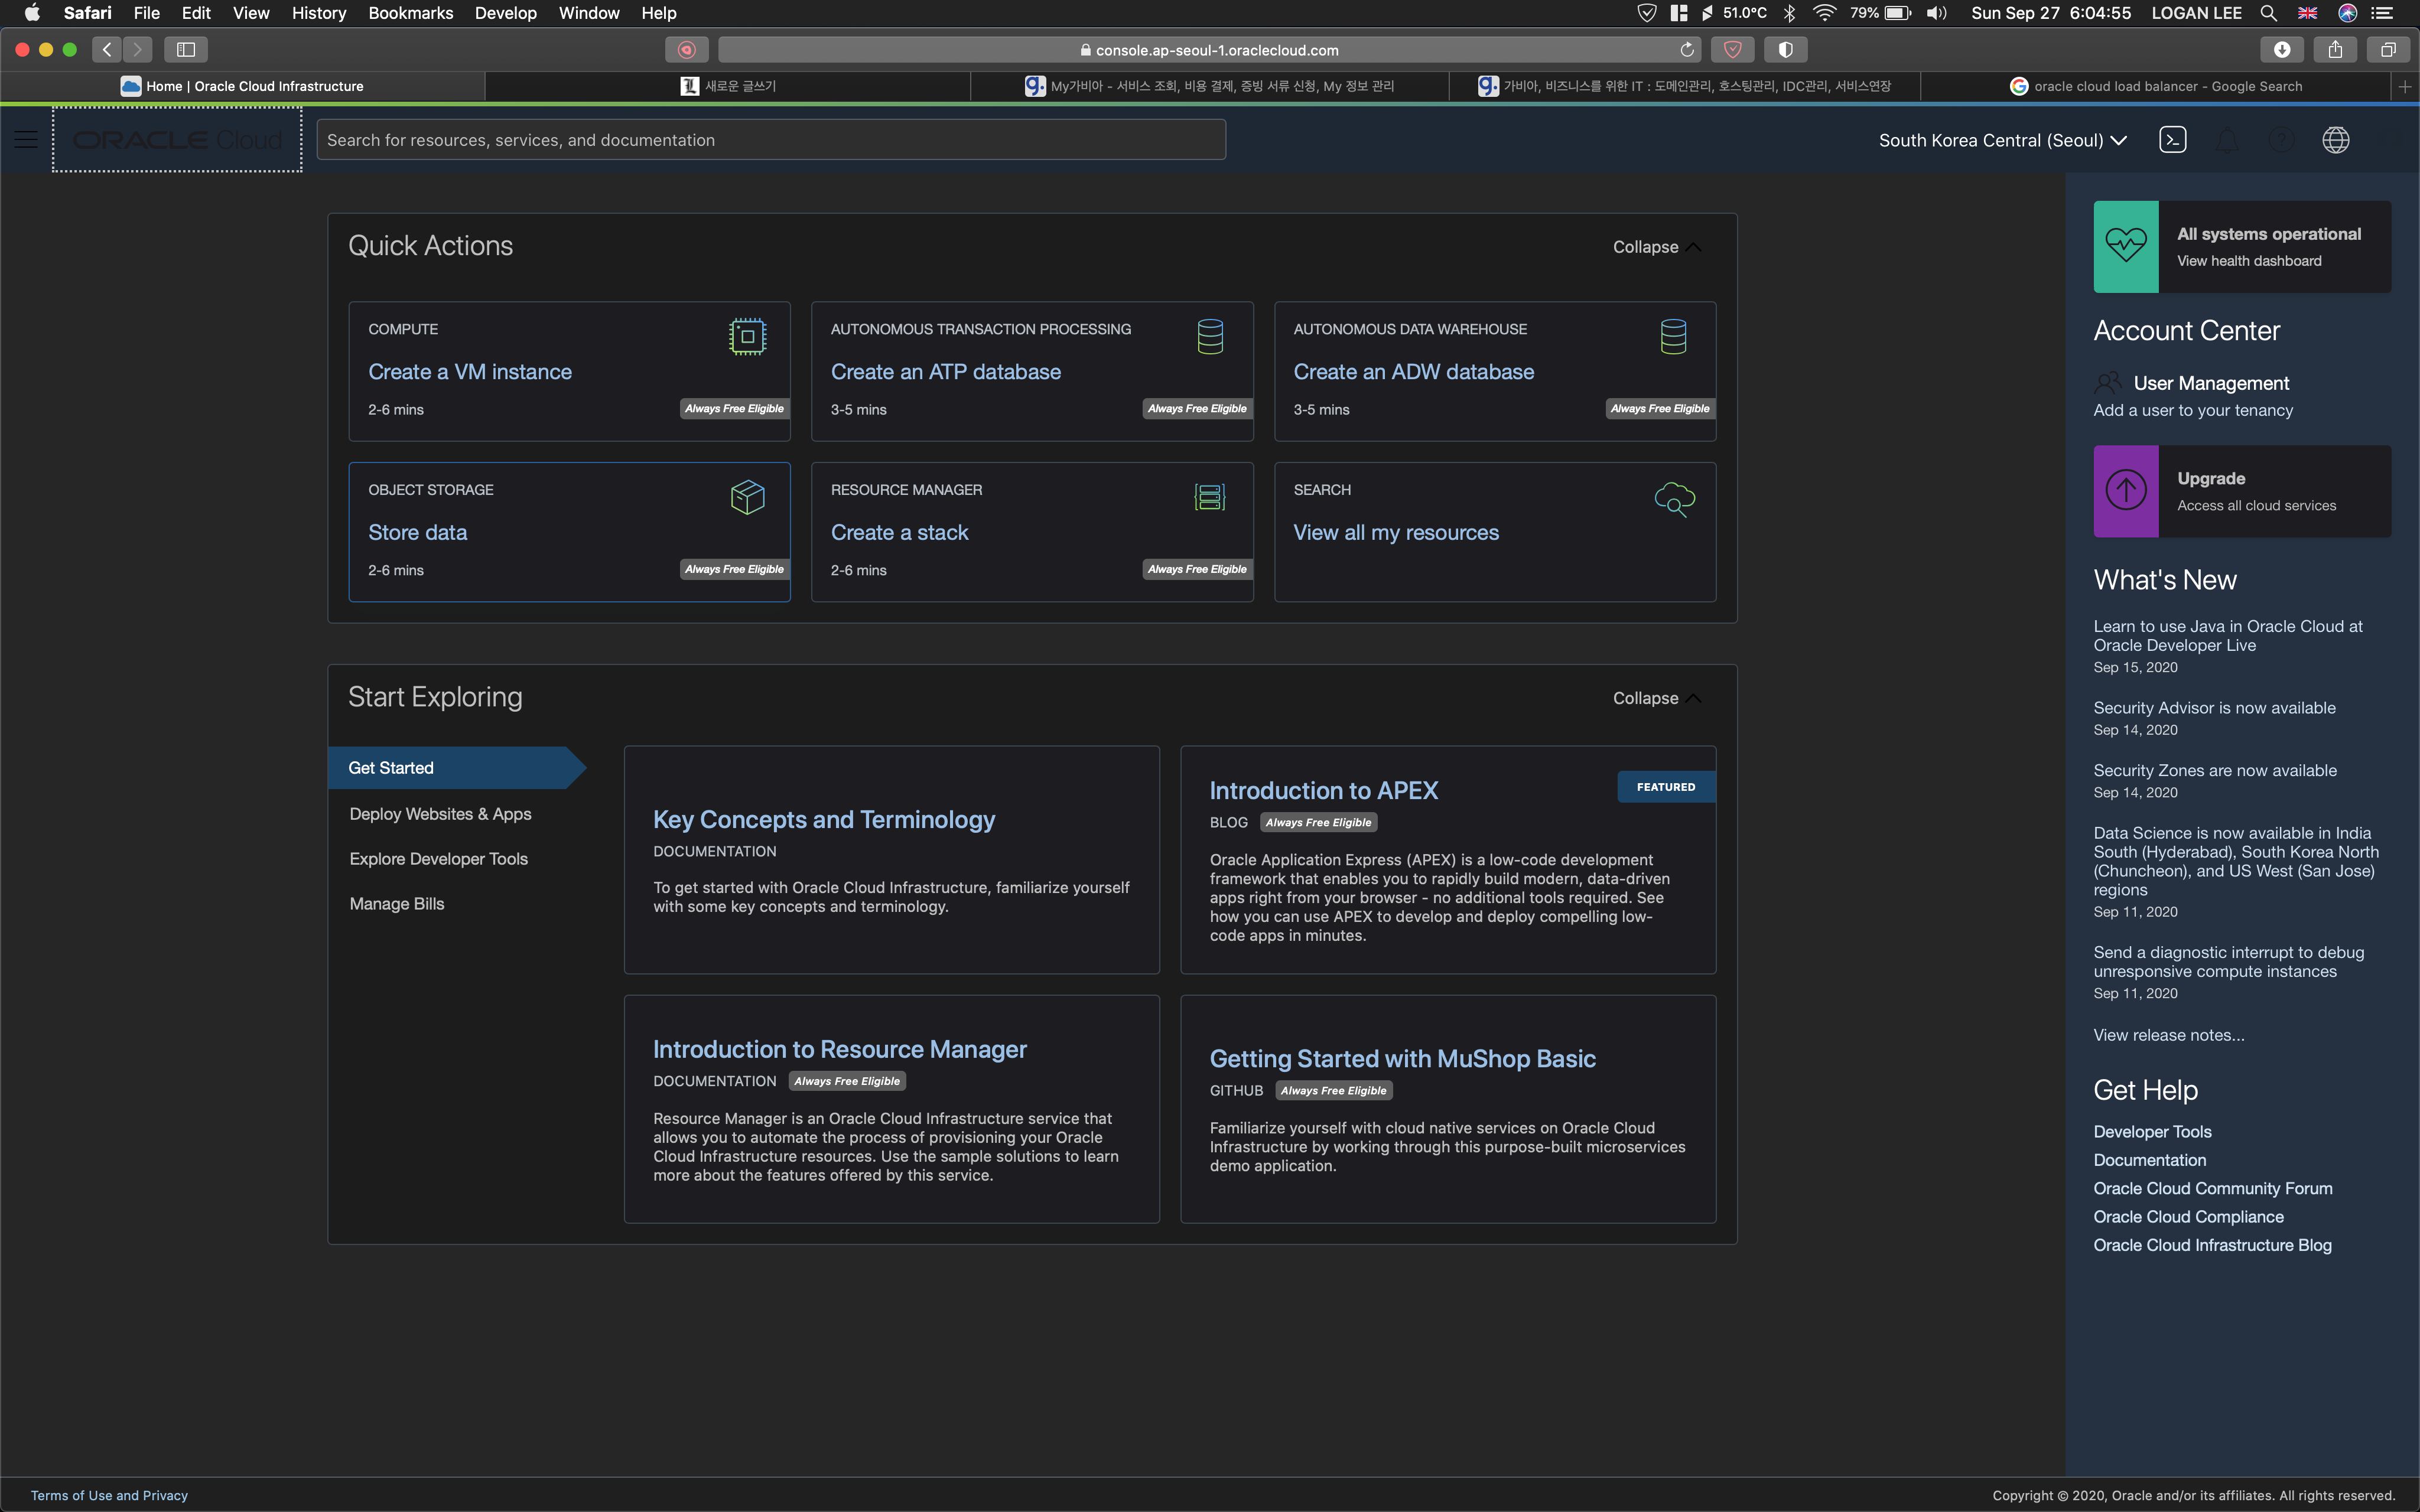Select the Manage Bills tab

(x=397, y=904)
